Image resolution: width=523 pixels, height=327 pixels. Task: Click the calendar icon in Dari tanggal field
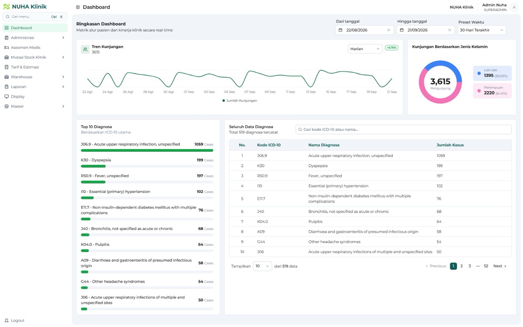click(340, 30)
